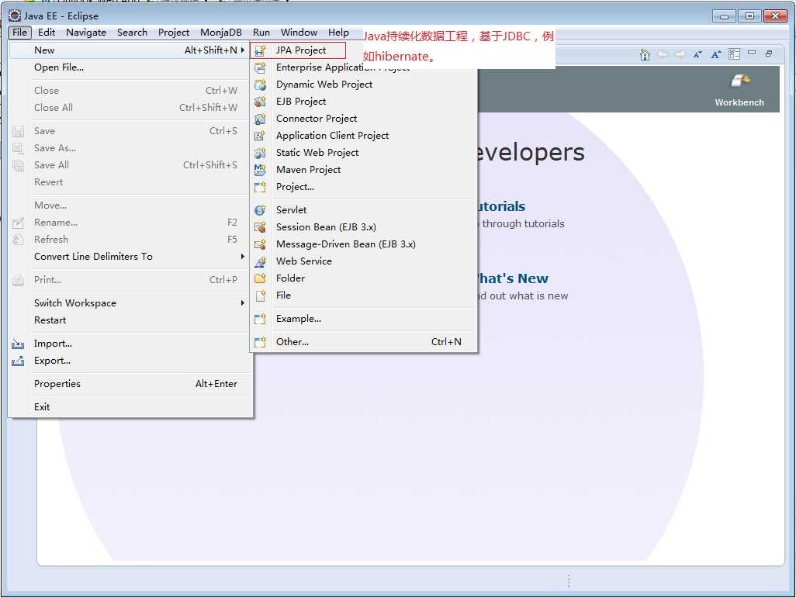Open the Tutorials link on welcome page
796x598 pixels.
pos(501,206)
